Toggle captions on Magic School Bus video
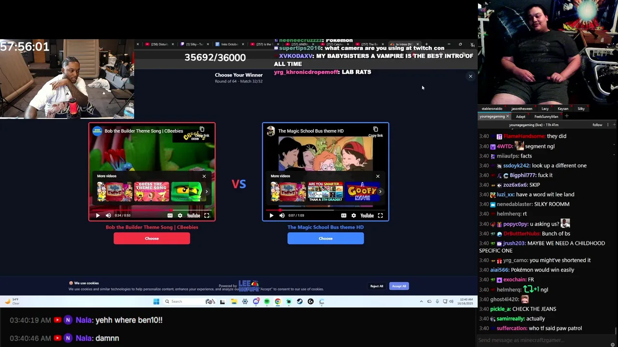 pos(344,215)
